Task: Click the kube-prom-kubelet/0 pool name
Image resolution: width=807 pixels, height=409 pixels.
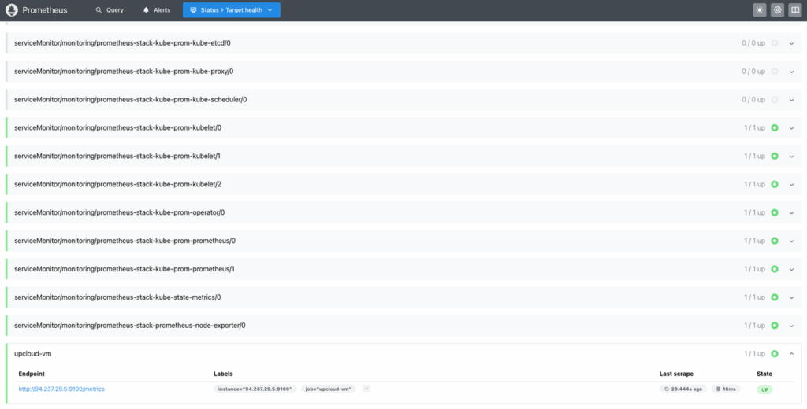Action: (118, 128)
